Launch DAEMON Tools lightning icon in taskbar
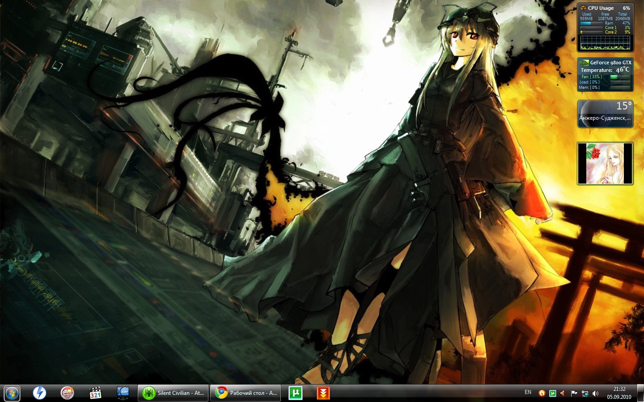 pyautogui.click(x=40, y=393)
